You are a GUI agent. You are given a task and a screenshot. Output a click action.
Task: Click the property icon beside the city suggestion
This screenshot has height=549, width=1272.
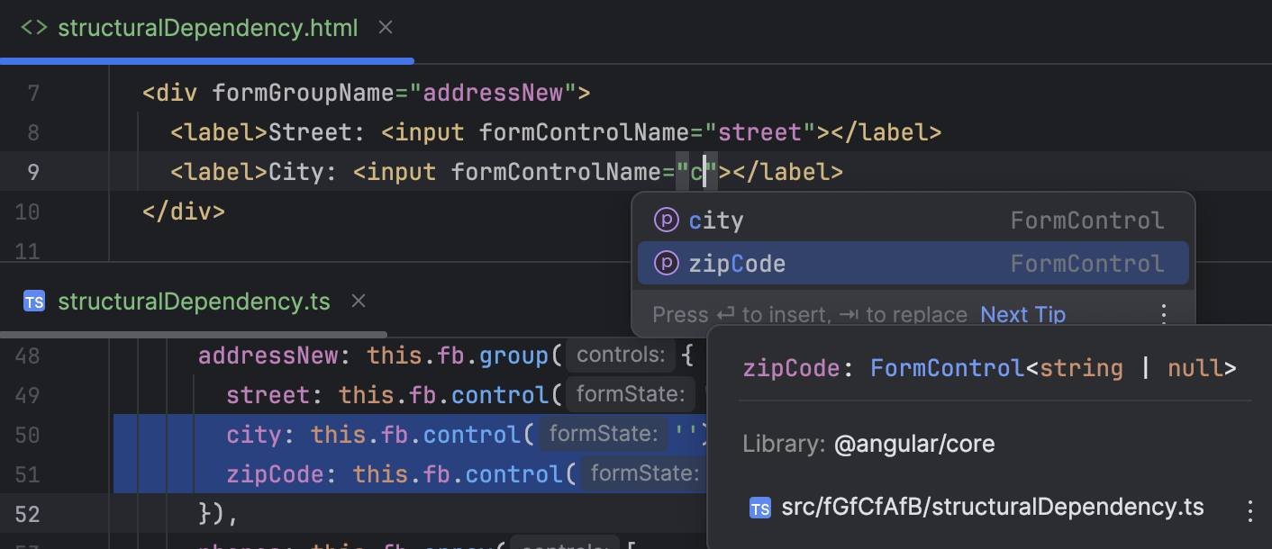coord(667,220)
